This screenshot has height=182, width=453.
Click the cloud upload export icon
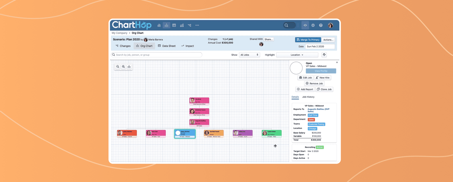324,55
